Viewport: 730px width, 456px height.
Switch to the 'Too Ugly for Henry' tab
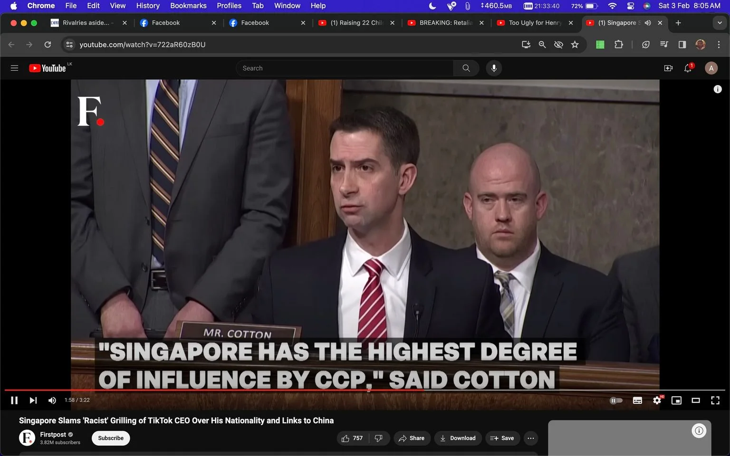click(x=535, y=23)
